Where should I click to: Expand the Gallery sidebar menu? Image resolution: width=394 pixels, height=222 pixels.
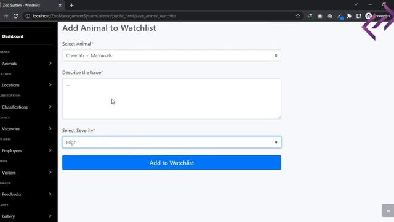coord(26,216)
